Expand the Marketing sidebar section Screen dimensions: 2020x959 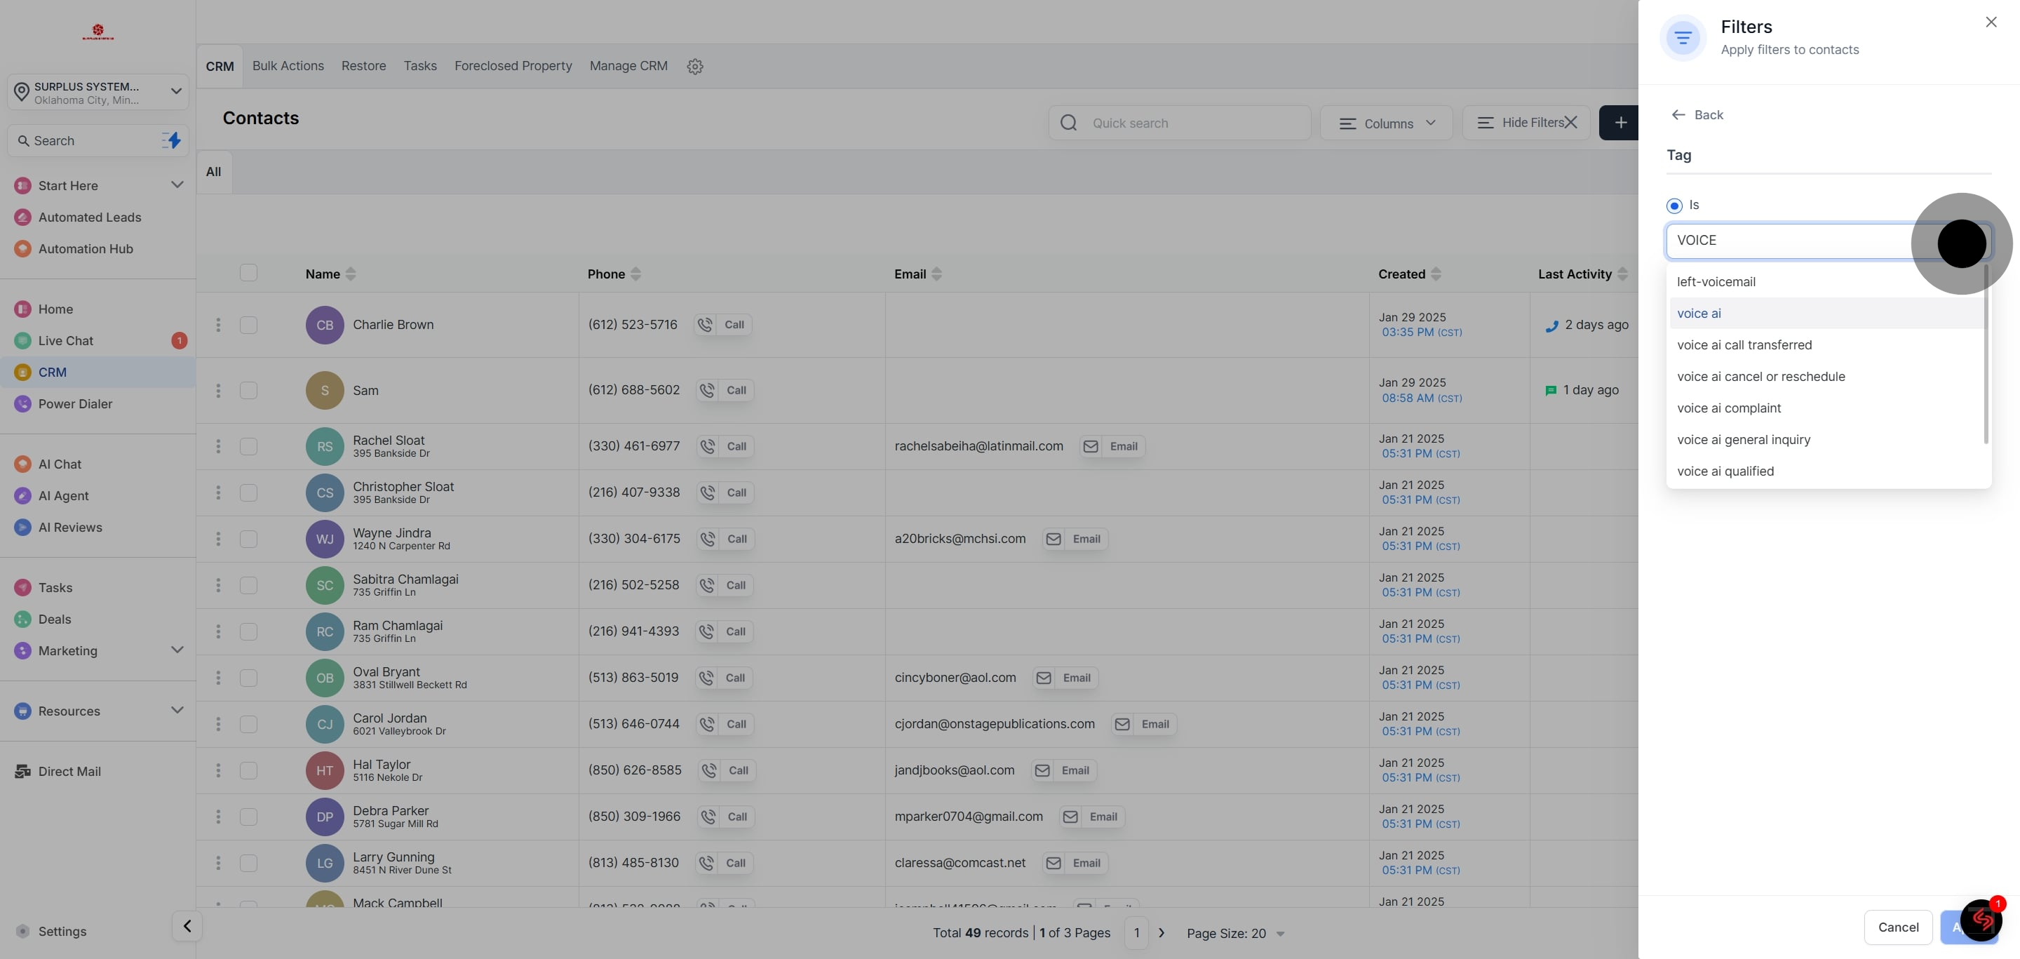tap(177, 650)
